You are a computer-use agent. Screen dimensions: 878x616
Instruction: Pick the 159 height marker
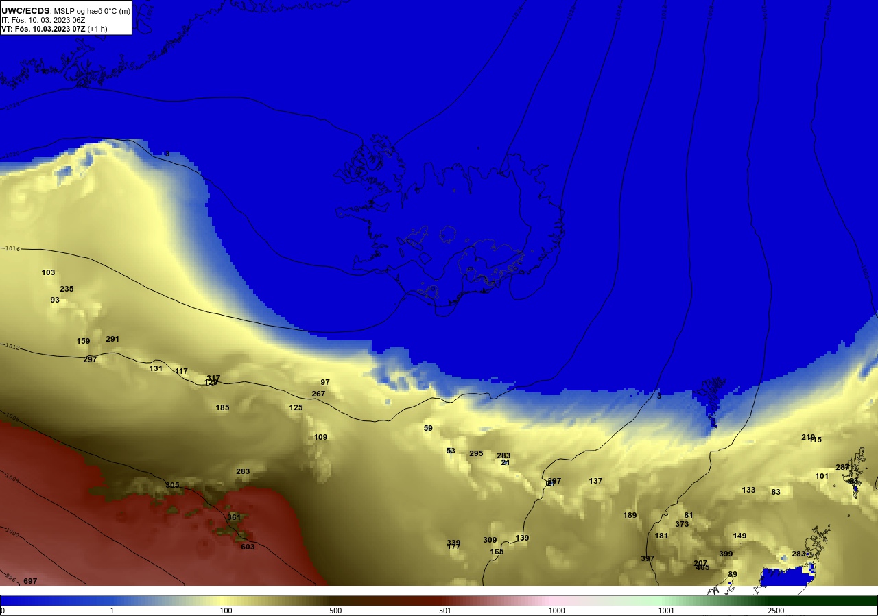(x=83, y=341)
